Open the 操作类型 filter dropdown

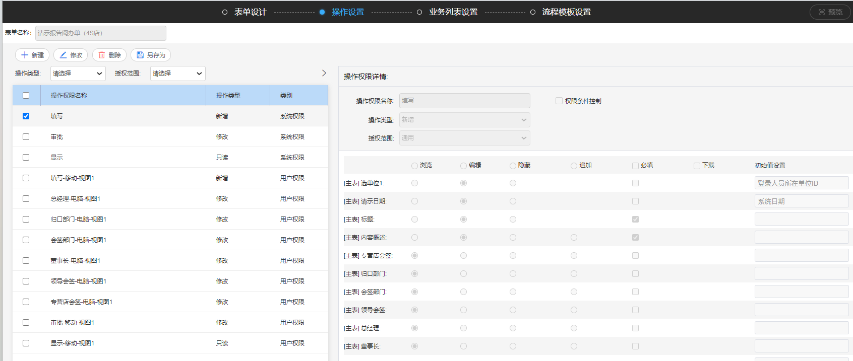78,74
